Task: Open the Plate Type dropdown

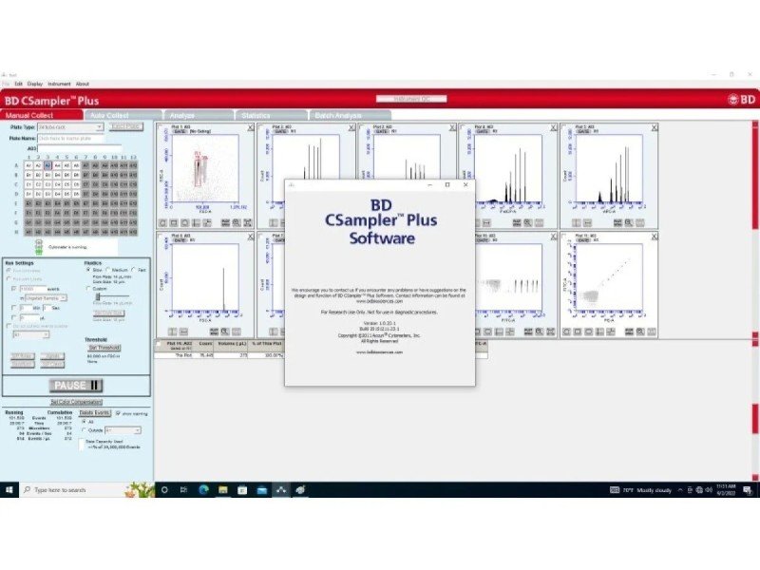Action: click(99, 126)
